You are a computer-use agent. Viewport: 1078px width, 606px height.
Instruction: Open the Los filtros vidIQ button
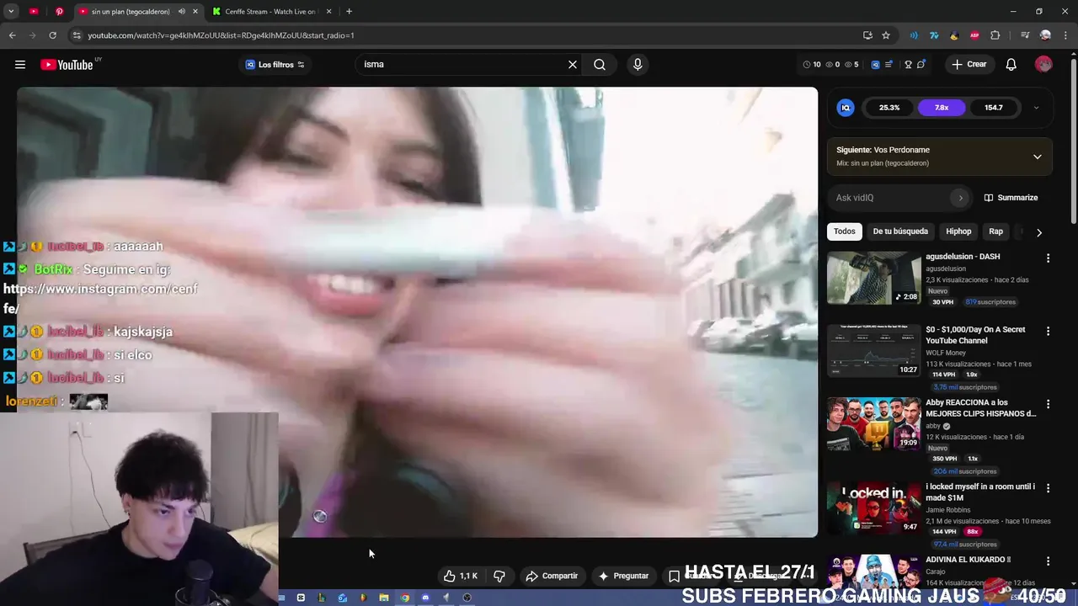click(x=275, y=65)
